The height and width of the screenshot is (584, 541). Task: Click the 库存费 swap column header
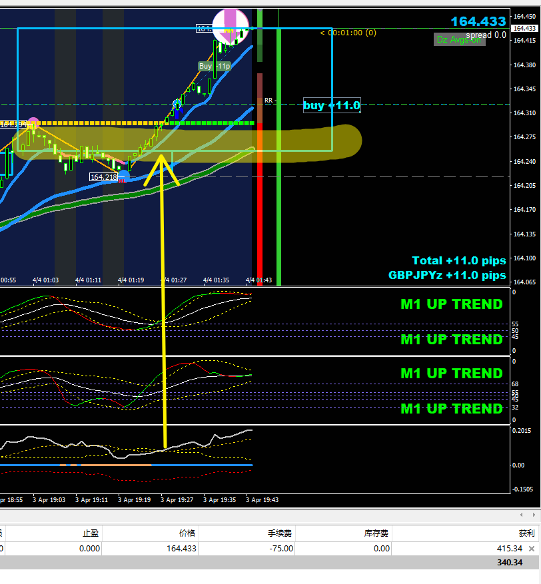tap(376, 533)
